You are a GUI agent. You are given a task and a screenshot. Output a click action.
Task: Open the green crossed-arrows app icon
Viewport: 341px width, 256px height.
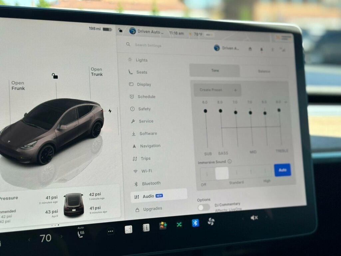tap(179, 224)
